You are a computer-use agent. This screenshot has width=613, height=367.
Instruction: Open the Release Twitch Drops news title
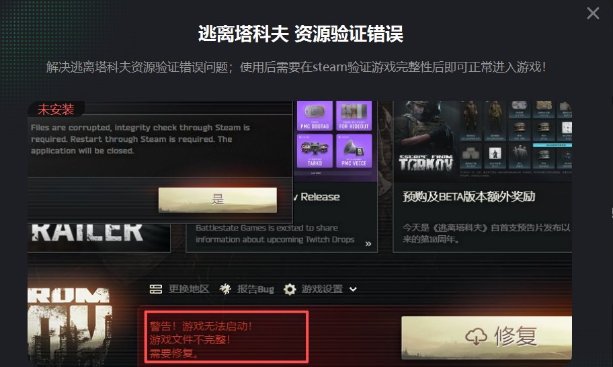[317, 197]
